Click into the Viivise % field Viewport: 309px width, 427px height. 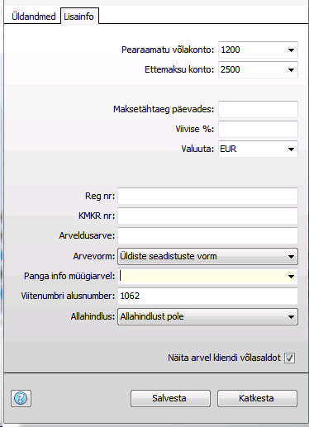click(258, 129)
